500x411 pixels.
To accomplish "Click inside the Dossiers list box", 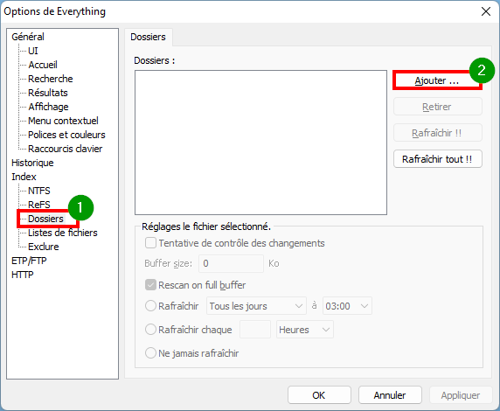I will pos(260,143).
